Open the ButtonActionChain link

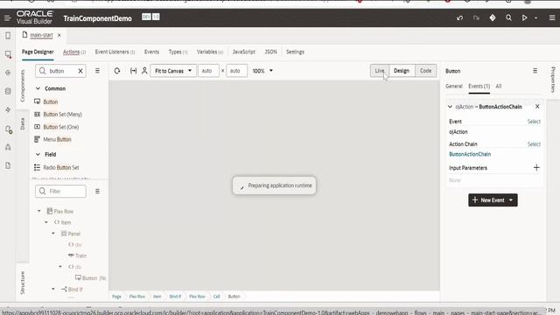click(470, 154)
